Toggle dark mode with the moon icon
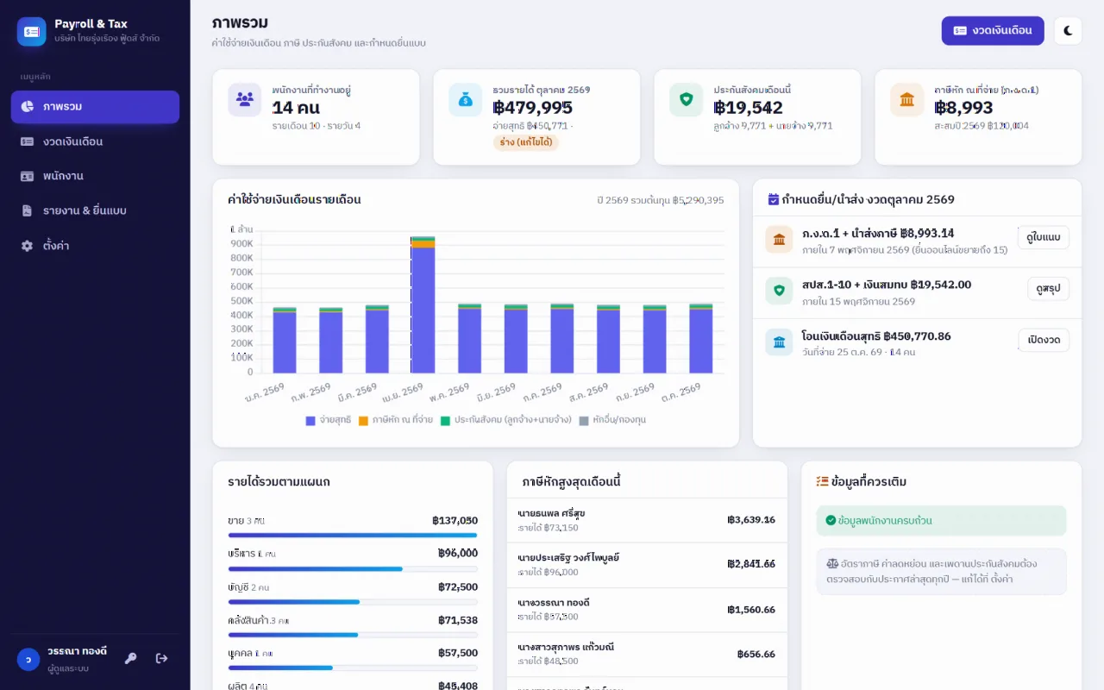The width and height of the screenshot is (1104, 690). click(x=1068, y=31)
